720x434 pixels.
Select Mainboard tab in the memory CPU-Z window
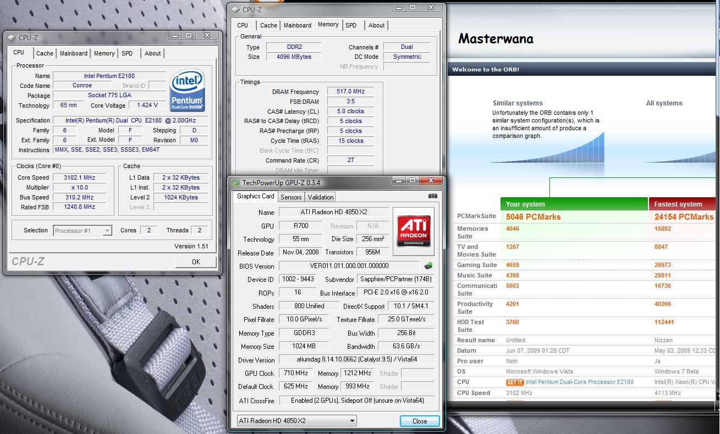298,25
